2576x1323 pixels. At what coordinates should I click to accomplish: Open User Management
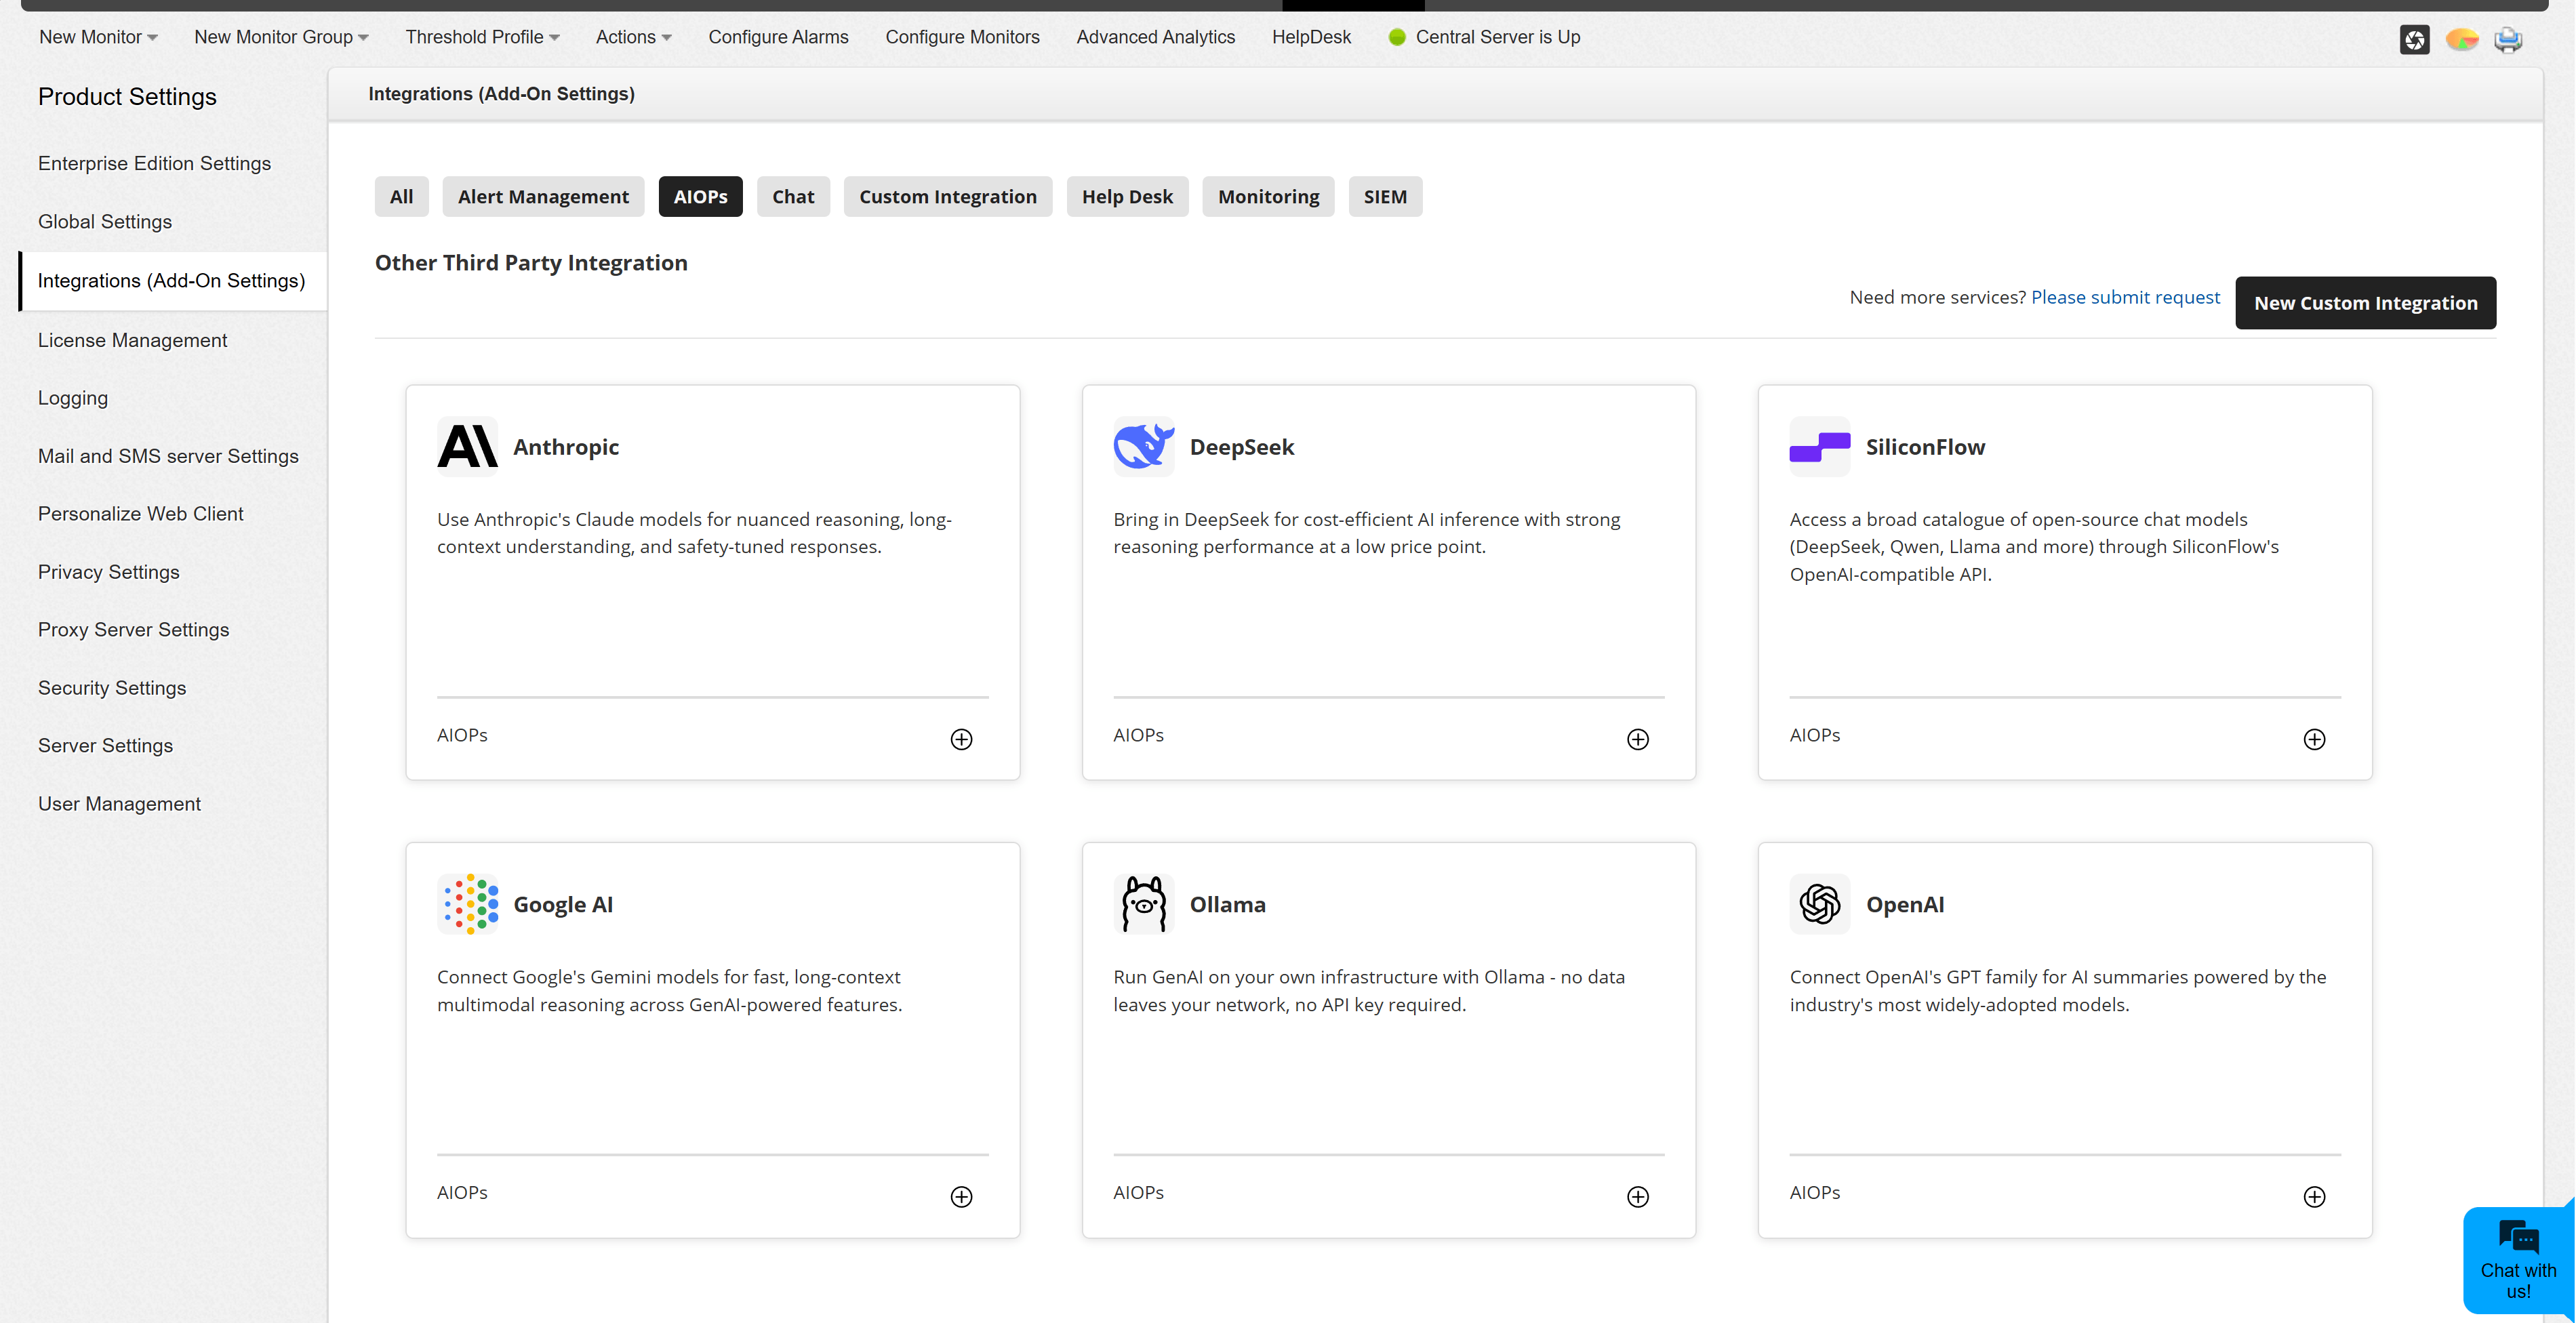(x=119, y=804)
